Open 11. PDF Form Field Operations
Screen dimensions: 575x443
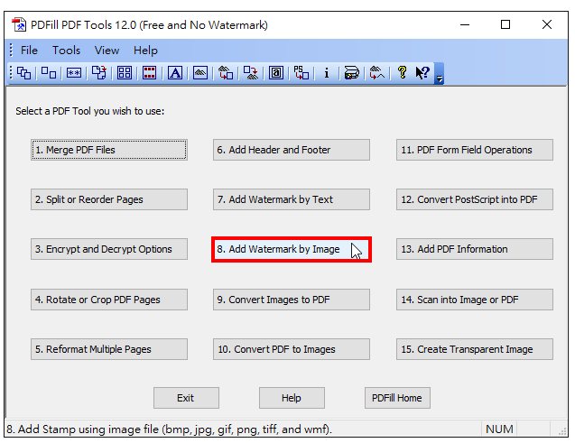[475, 150]
